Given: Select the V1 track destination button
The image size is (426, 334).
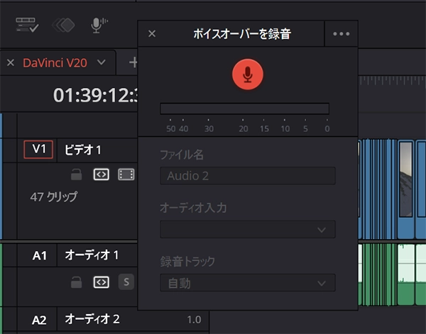Looking at the screenshot, I should click(x=38, y=150).
